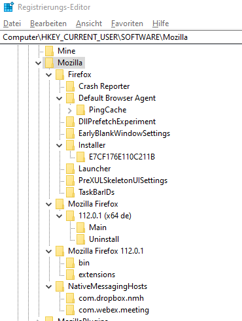
Task: Collapse the Mozilla Firefox key
Action: point(48,205)
